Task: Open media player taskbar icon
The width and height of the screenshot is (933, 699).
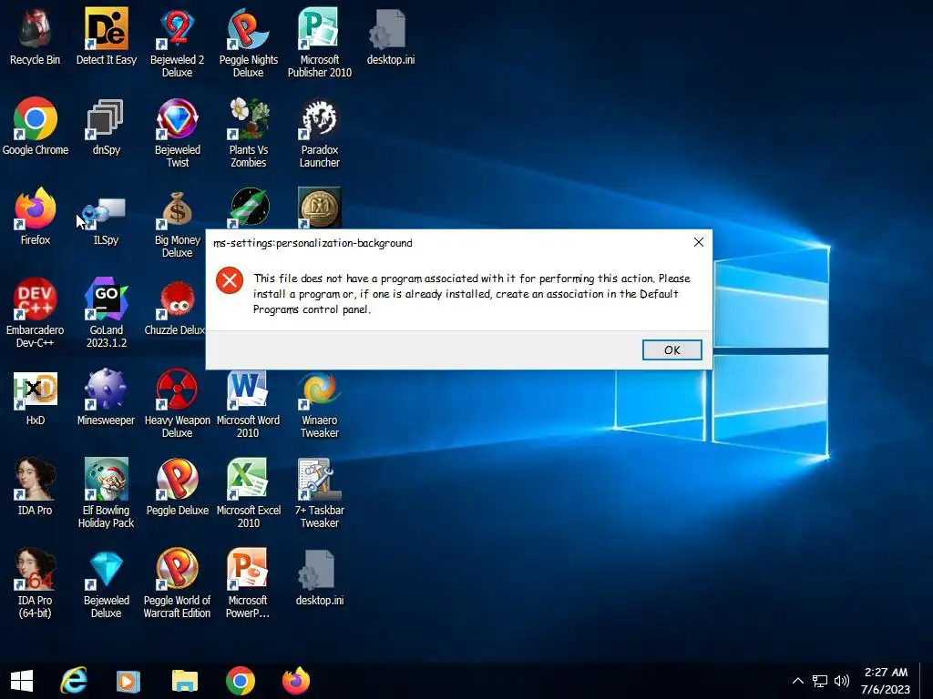Action: pyautogui.click(x=128, y=681)
